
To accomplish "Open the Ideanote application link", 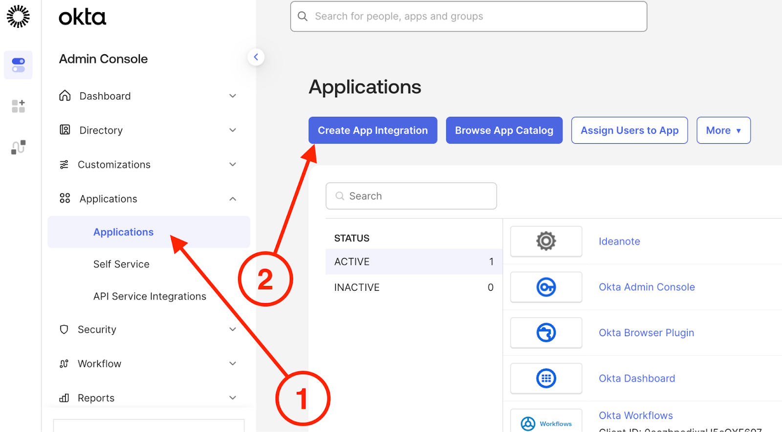I will click(619, 241).
